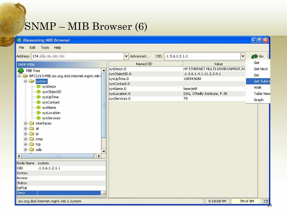287x215 pixels.
Task: Click the green Go arrow button
Action: pyautogui.click(x=257, y=56)
